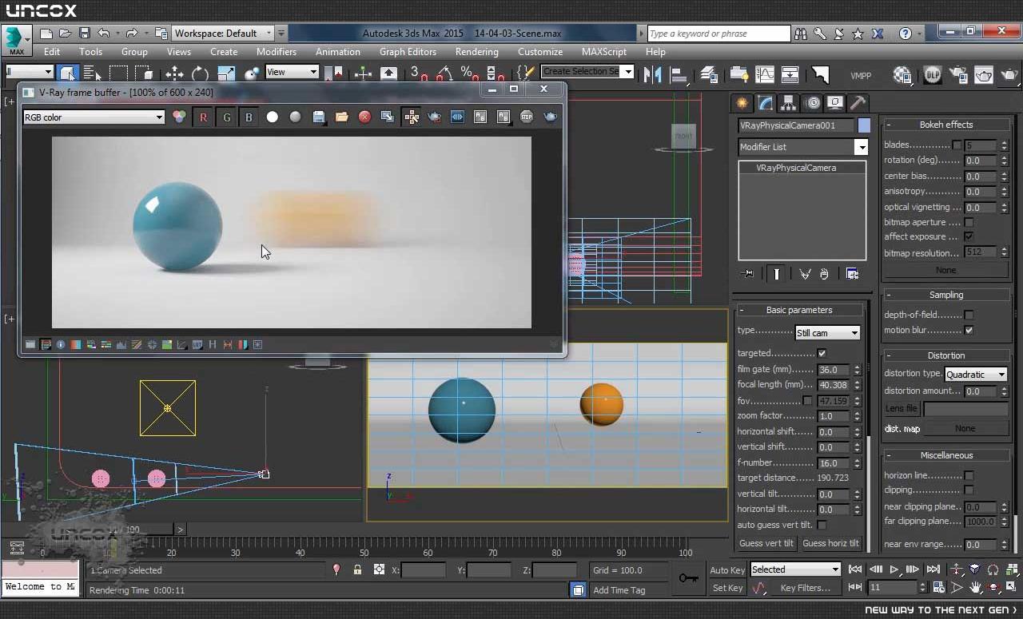Click the Guess vert tilt button
This screenshot has height=619, width=1023.
[766, 543]
